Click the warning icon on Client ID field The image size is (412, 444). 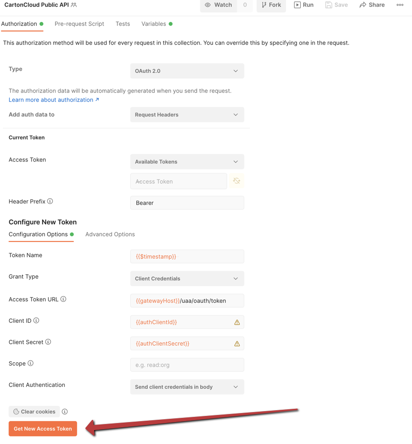[x=237, y=322]
